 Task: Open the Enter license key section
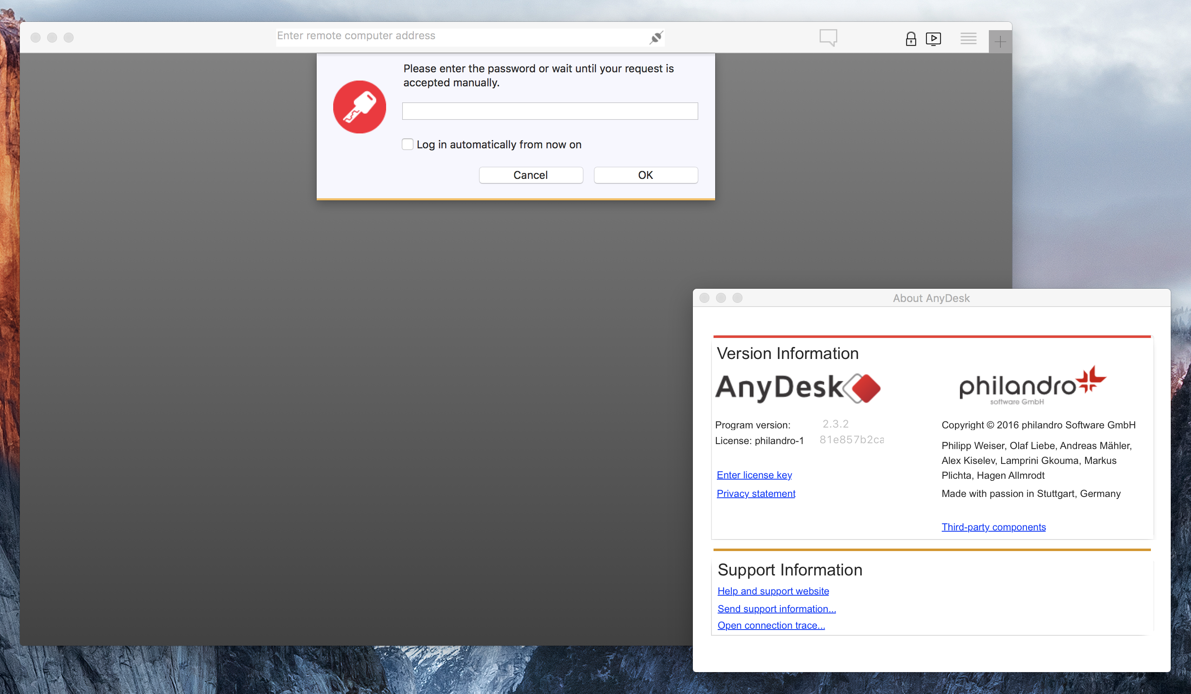754,474
